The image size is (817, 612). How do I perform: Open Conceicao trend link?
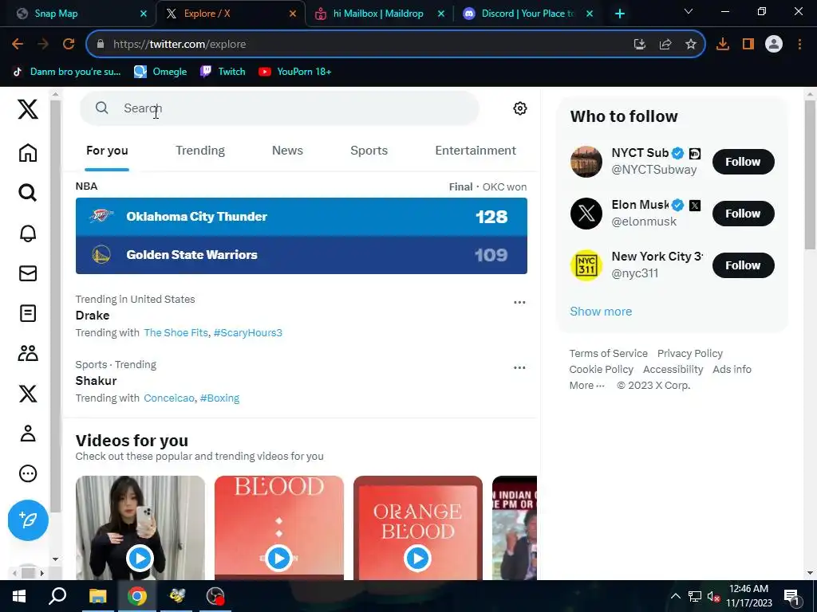(169, 398)
